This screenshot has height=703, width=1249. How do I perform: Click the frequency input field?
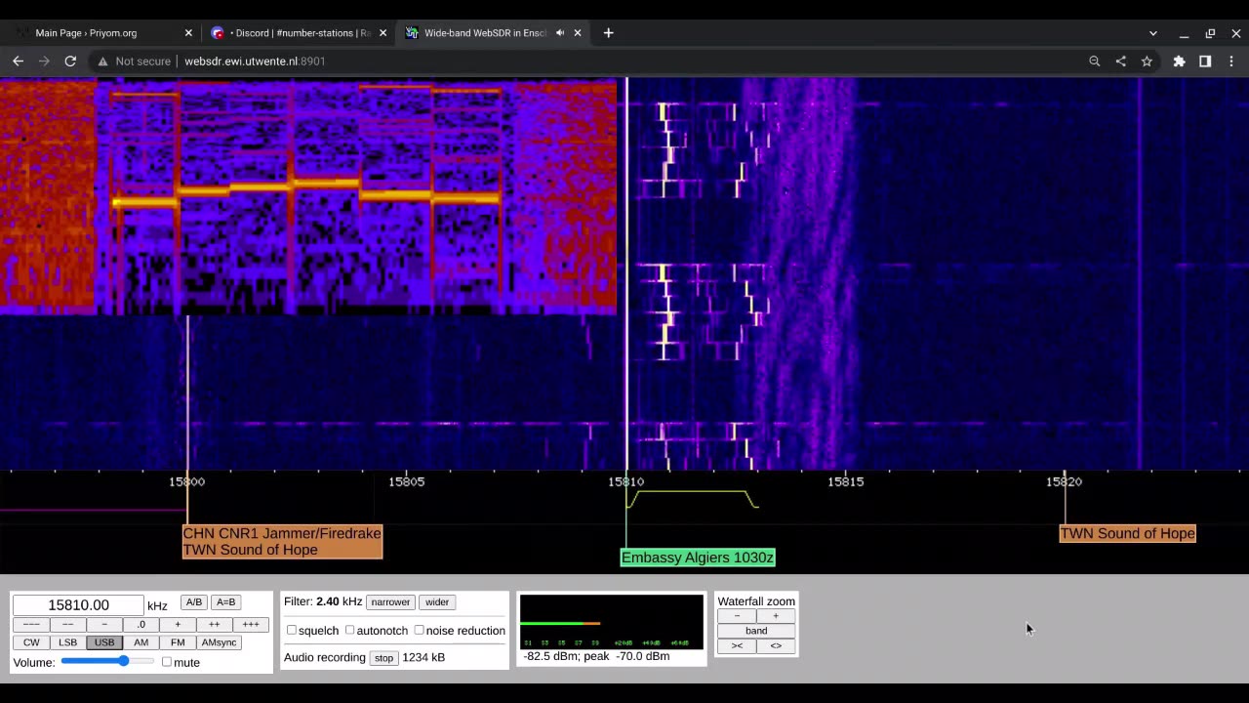pos(78,605)
